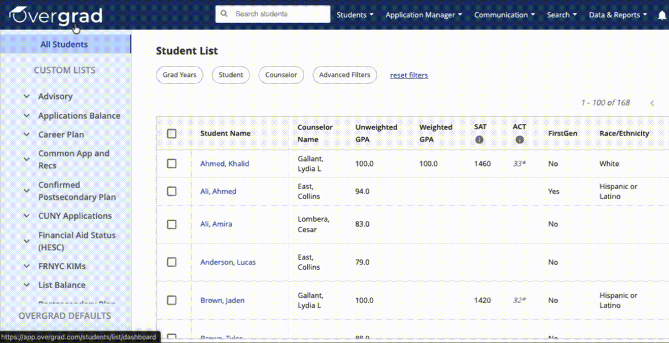This screenshot has height=343, width=669.
Task: Open the Students menu
Action: click(355, 15)
